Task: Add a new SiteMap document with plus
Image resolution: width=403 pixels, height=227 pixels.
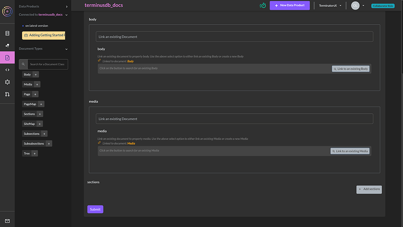Action: (39, 124)
